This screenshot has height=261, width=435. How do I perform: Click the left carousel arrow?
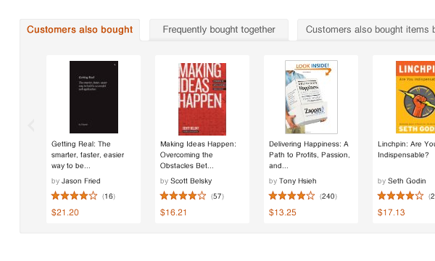(x=31, y=125)
